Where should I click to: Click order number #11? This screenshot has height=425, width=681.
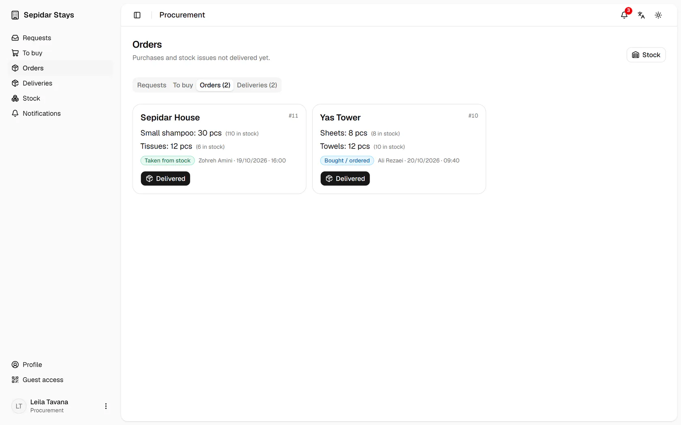coord(293,116)
